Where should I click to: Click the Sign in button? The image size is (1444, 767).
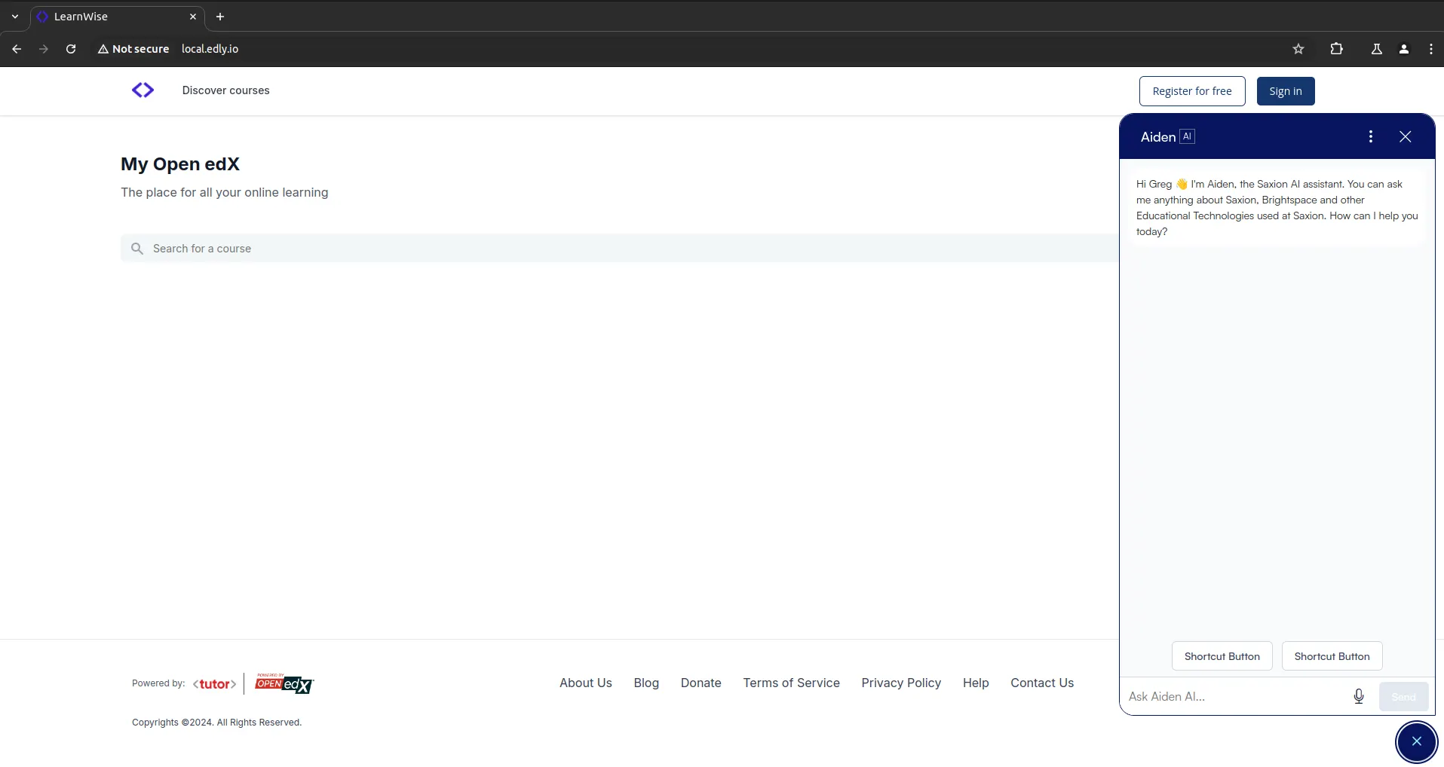pyautogui.click(x=1286, y=91)
